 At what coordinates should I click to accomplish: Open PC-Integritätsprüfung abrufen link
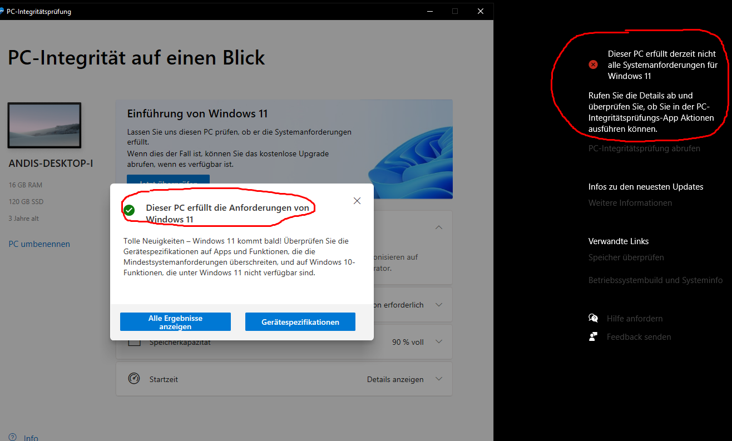pos(644,148)
